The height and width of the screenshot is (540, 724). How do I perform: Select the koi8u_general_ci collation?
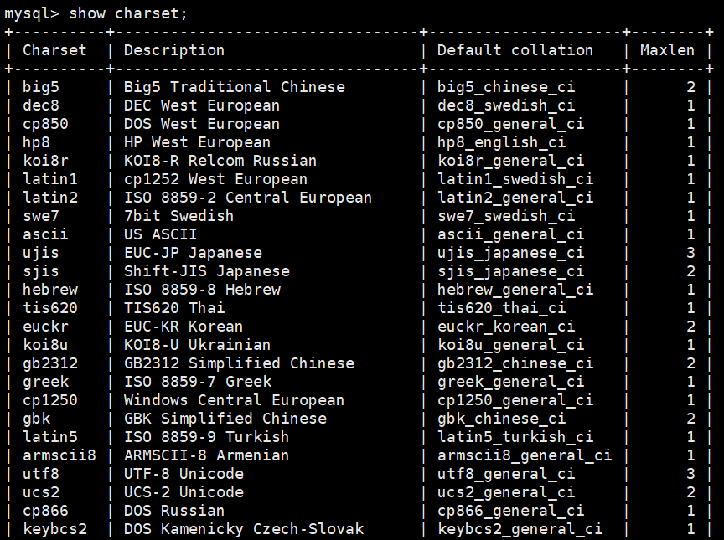click(x=510, y=345)
